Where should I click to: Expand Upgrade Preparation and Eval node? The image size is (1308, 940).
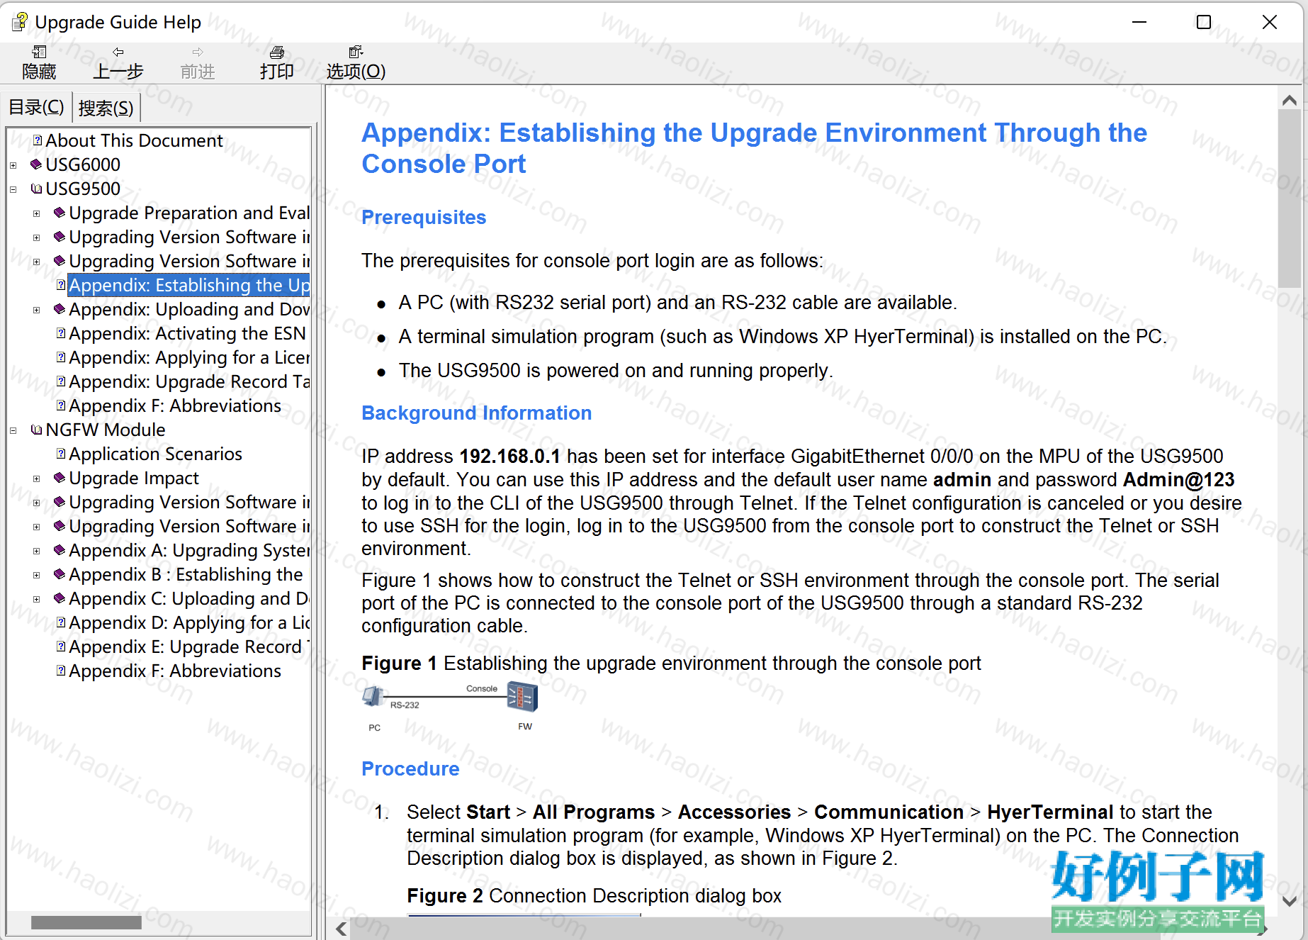[x=36, y=213]
